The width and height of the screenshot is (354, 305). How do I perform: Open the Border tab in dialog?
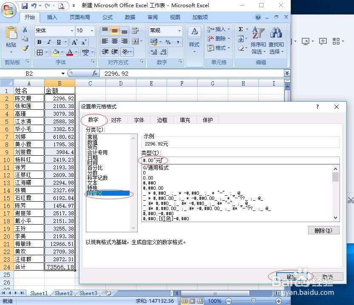click(x=162, y=120)
